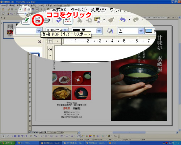
Task: Open the 編集(E) menu
Action: (x=12, y=5)
